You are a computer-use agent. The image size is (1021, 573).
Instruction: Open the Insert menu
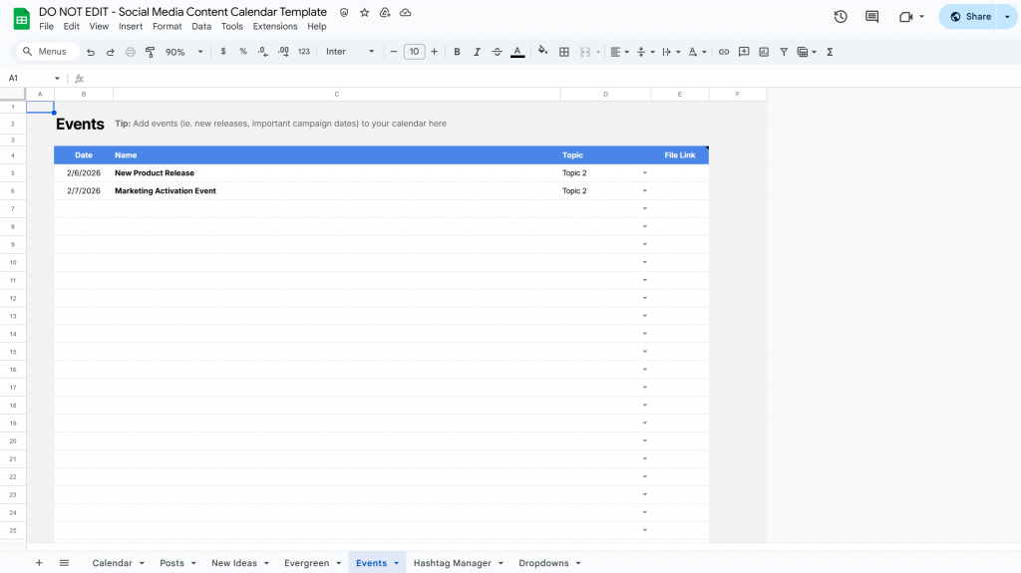131,27
